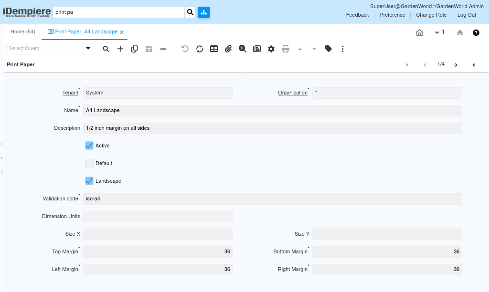Click the Process gear icon
489x292 pixels.
tap(271, 49)
